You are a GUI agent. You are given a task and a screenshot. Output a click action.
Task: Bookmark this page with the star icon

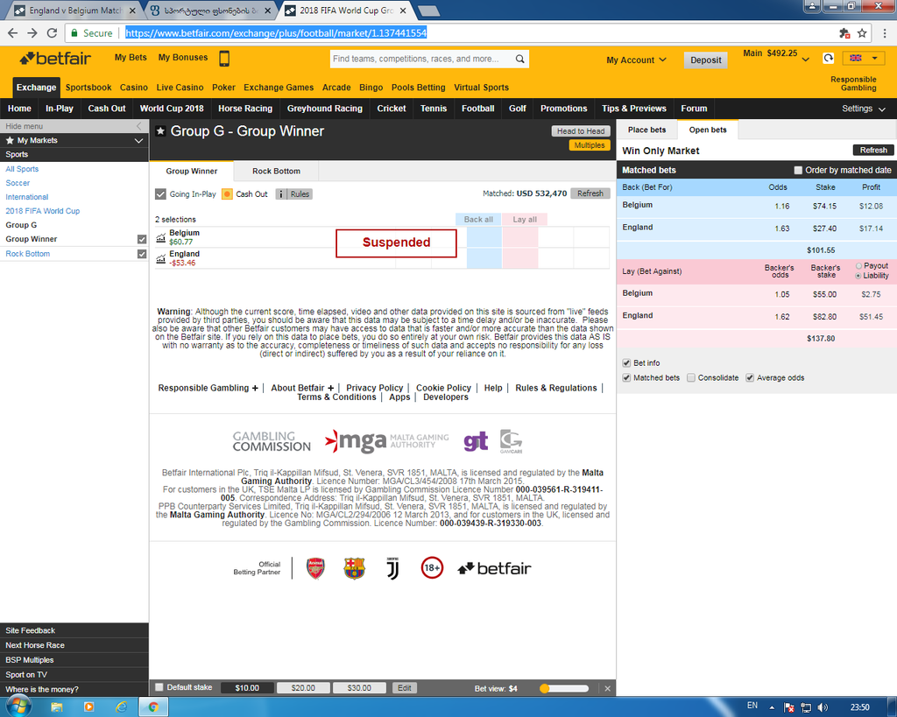[862, 33]
